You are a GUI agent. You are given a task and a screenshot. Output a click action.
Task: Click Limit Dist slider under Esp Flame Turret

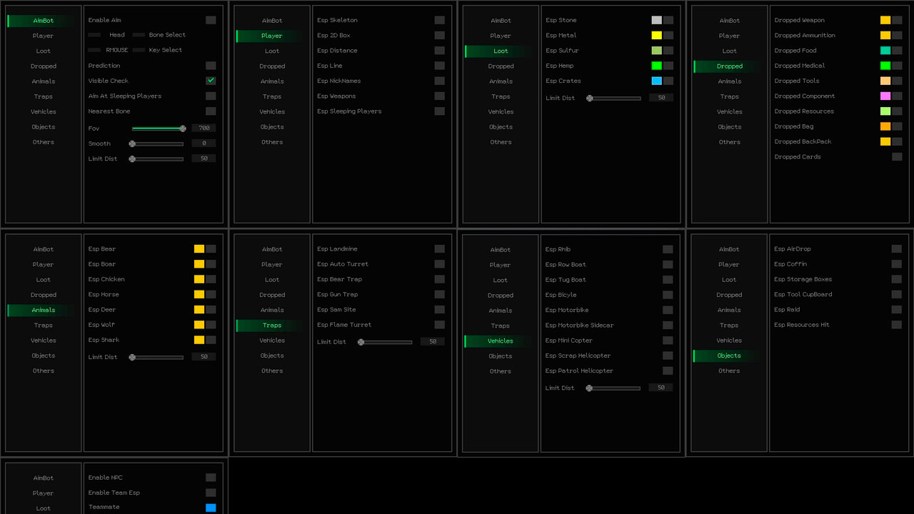click(386, 342)
